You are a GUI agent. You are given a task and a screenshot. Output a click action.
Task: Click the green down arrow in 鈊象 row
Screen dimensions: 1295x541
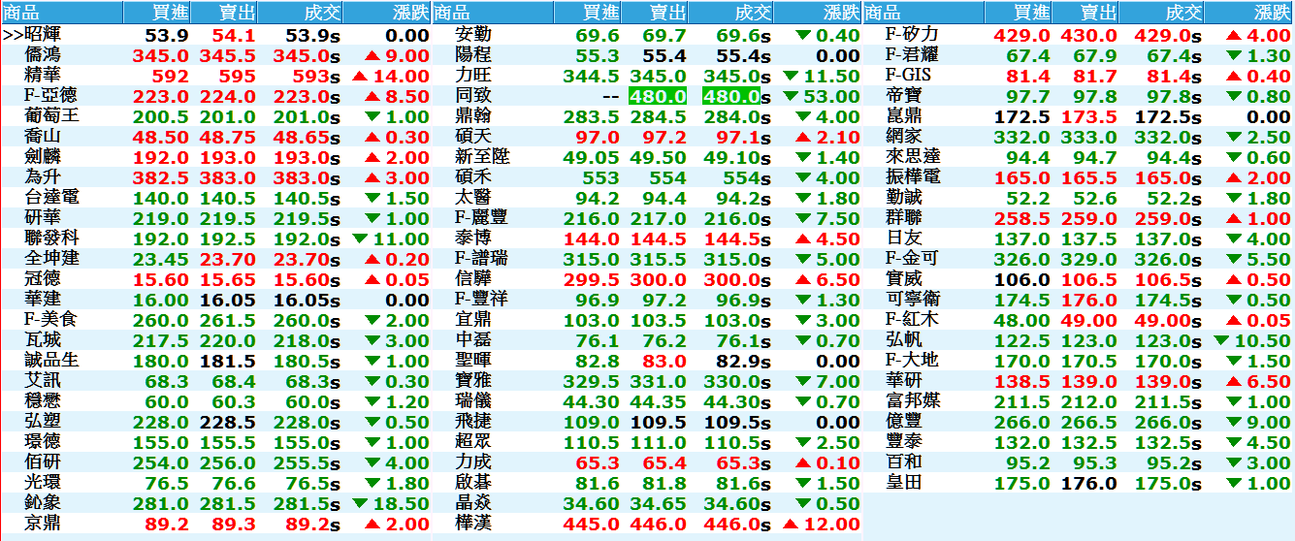[360, 504]
